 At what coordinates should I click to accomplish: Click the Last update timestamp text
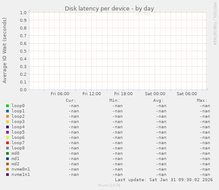pos(164,180)
